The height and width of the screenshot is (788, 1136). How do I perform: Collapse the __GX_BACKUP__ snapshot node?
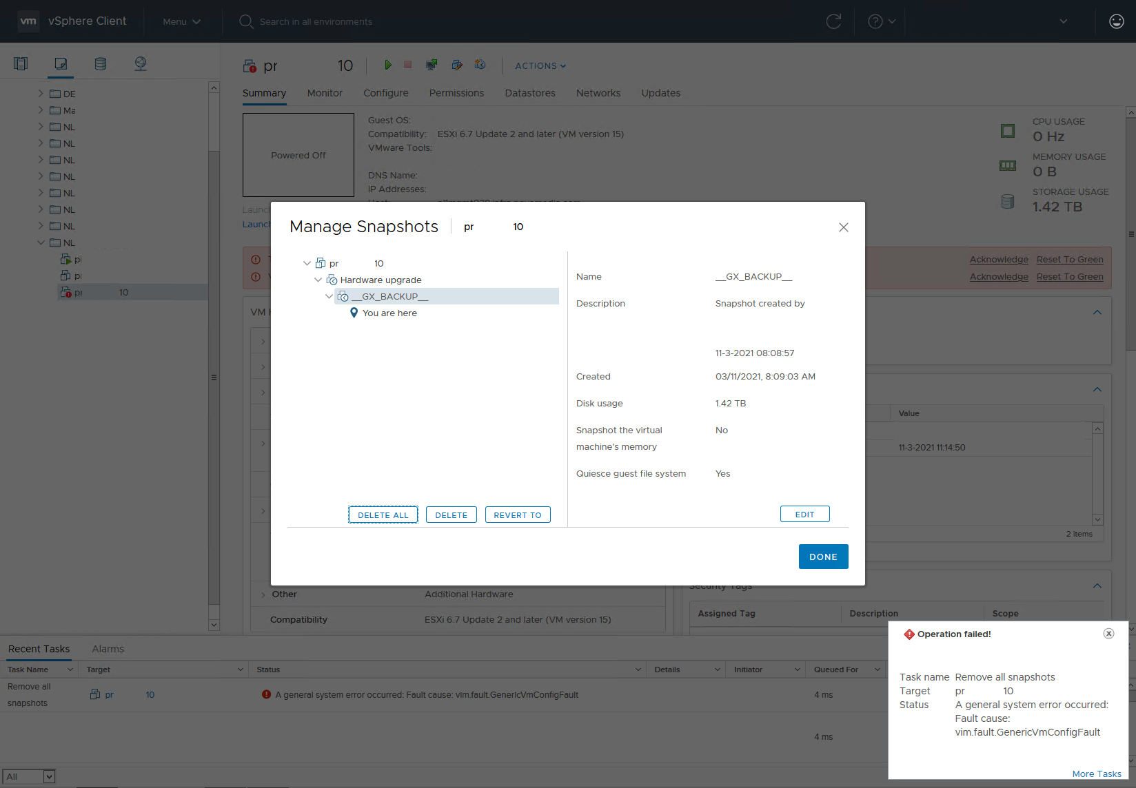[329, 295]
